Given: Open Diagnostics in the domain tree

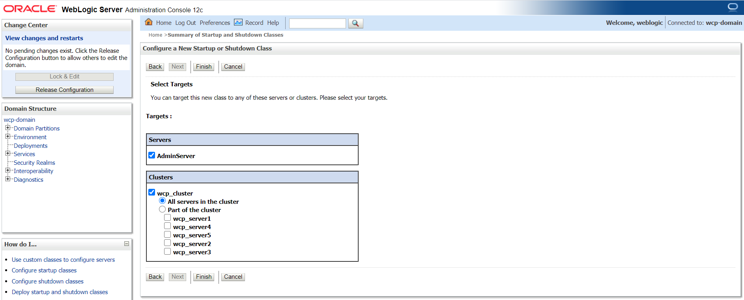Looking at the screenshot, I should [x=28, y=180].
